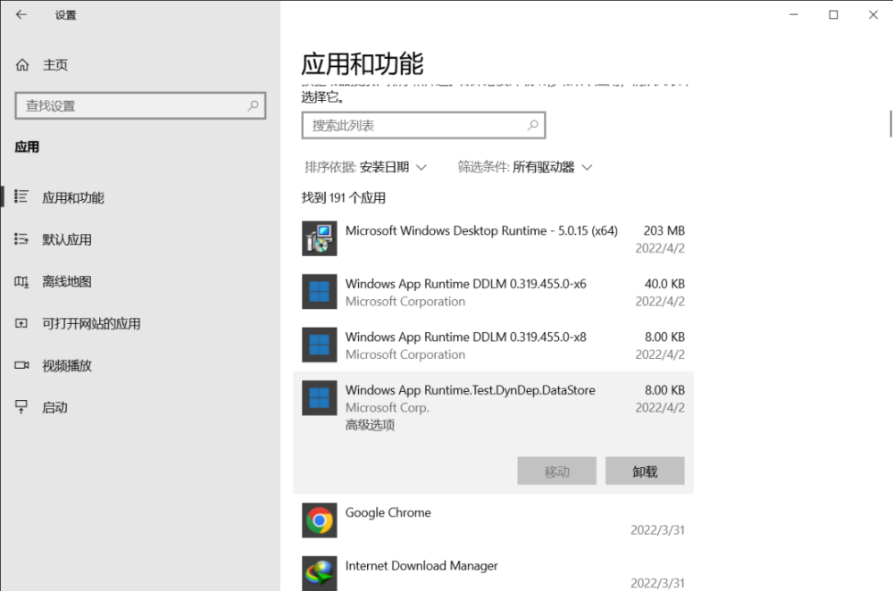Image resolution: width=893 pixels, height=591 pixels.
Task: Focus the 搜索此列表 search field
Action: [x=423, y=125]
